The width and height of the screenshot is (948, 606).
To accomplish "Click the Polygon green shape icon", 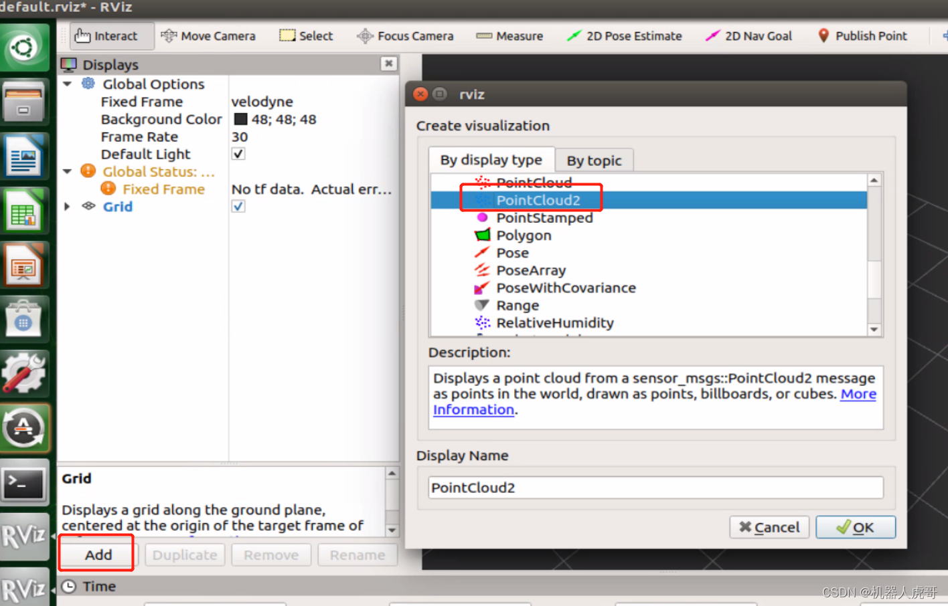I will tap(482, 235).
